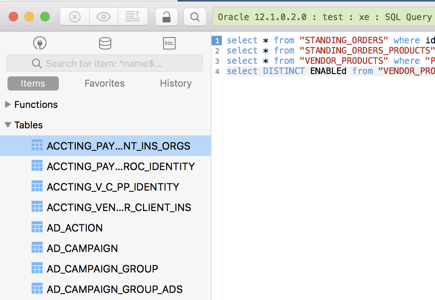Click the cancel query icon in toolbar
Viewport: 435px width, 300px height.
[74, 17]
